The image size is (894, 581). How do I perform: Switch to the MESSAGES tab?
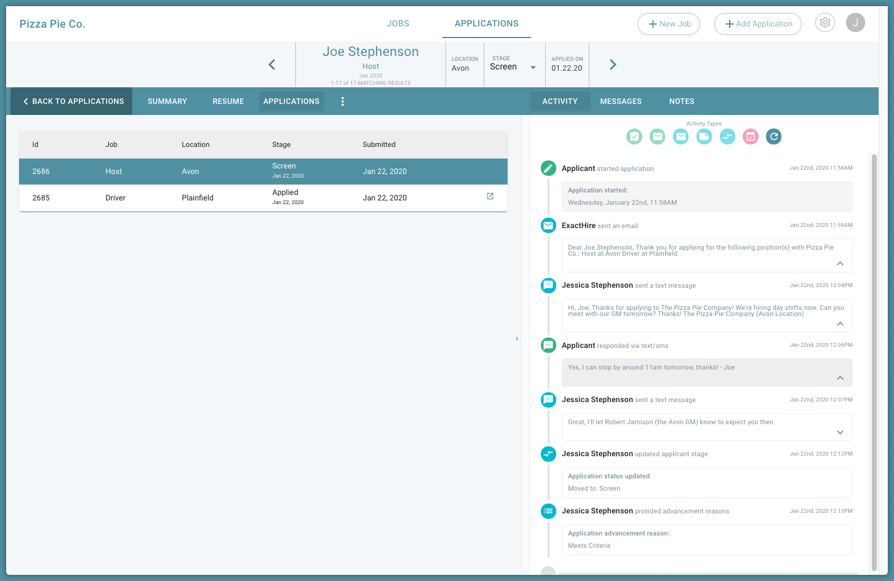(621, 101)
